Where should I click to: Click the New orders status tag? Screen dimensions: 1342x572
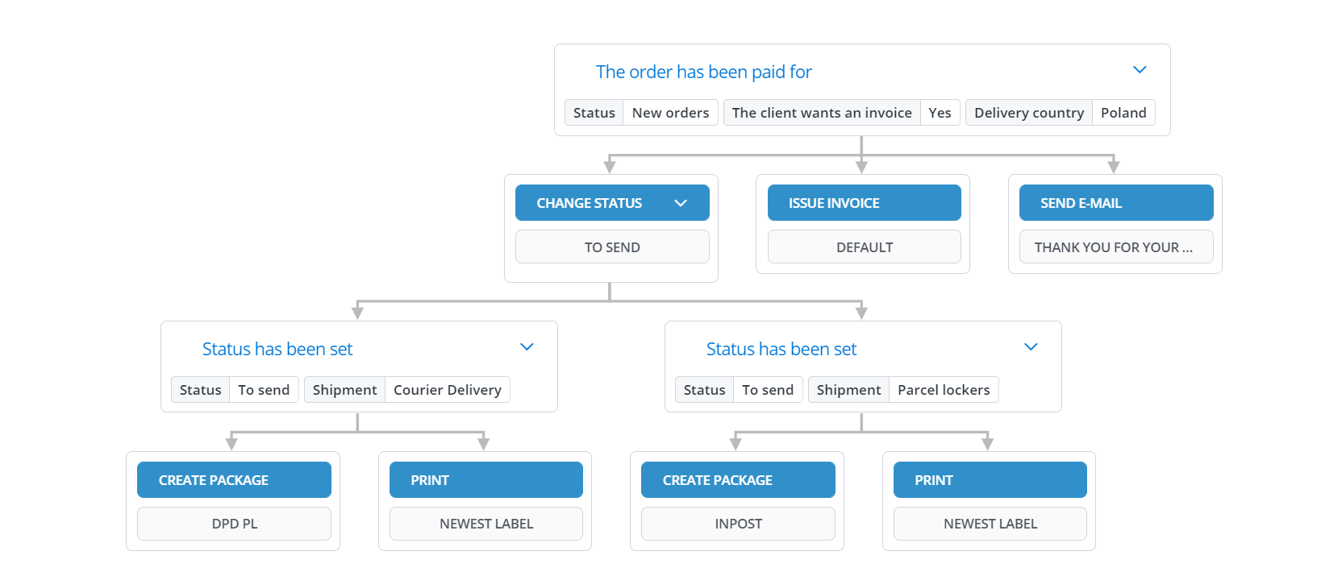[670, 113]
